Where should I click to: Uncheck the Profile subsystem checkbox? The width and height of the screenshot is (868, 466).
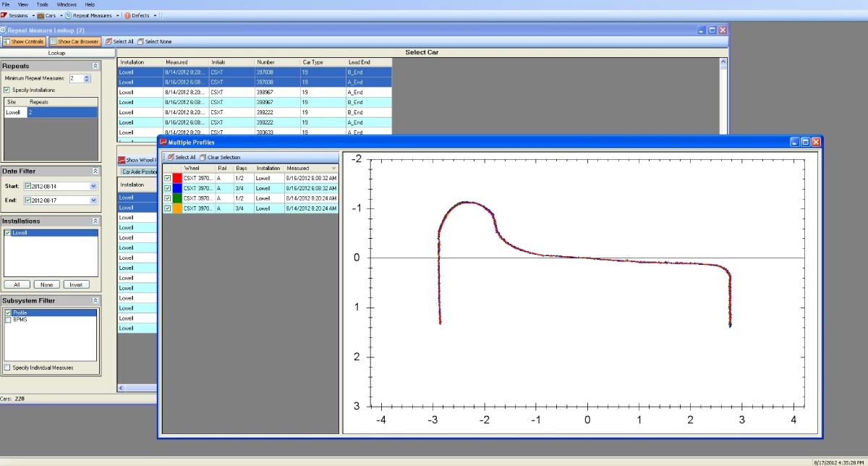point(8,313)
